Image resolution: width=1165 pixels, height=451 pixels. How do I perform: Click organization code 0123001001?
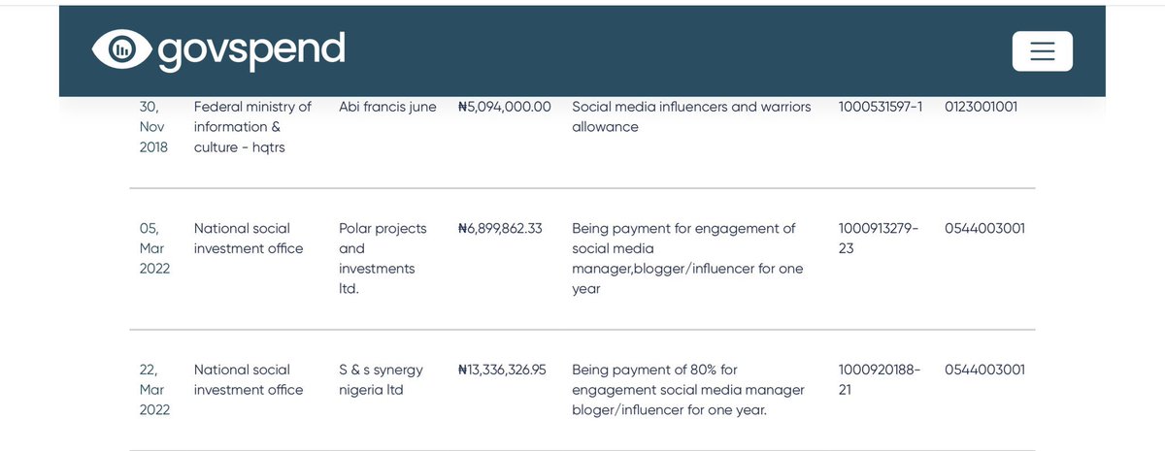pos(981,107)
